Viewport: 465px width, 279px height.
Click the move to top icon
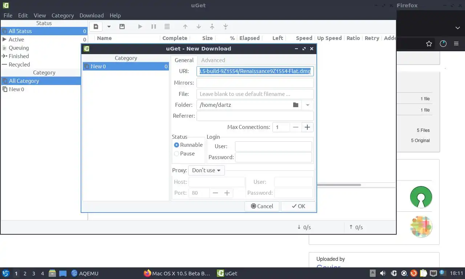coord(212,27)
